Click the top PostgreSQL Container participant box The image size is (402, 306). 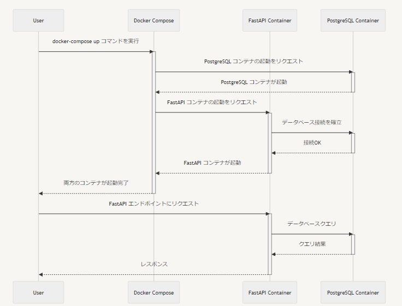click(x=353, y=21)
